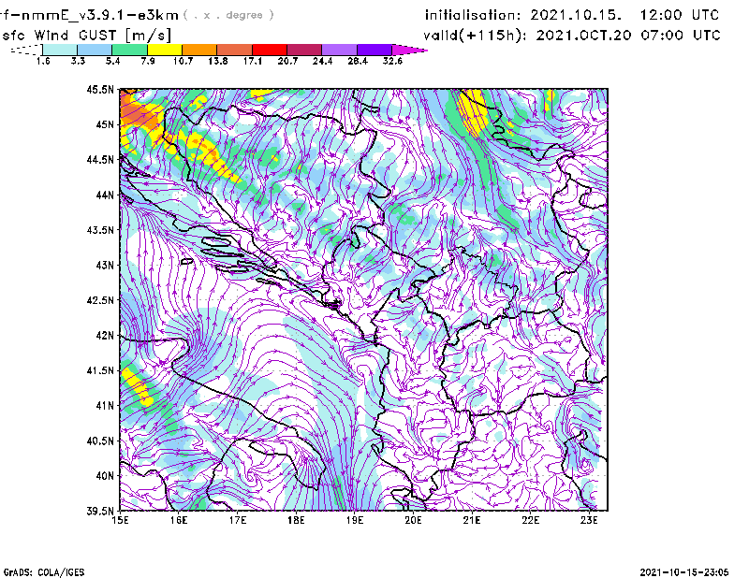The height and width of the screenshot is (578, 749).
Task: Click the valid date 2021.OCT.20
Action: 583,36
